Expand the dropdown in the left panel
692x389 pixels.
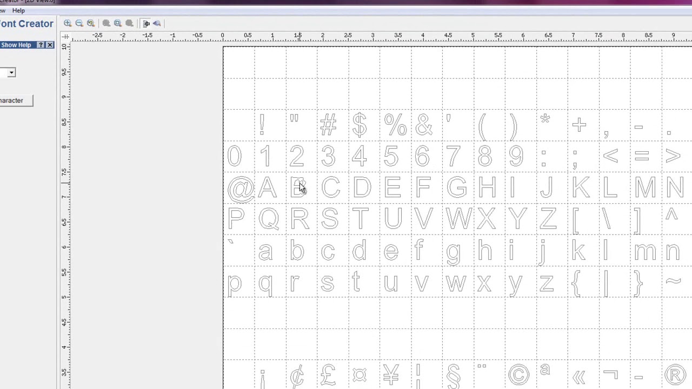pos(11,72)
